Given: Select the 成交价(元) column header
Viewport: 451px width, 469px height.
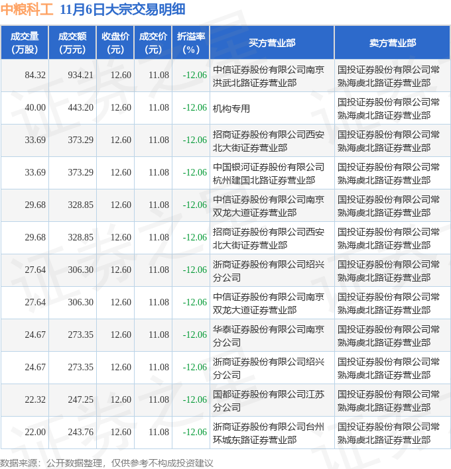Looking at the screenshot, I should [153, 43].
